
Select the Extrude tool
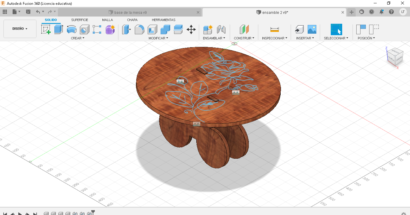59,29
